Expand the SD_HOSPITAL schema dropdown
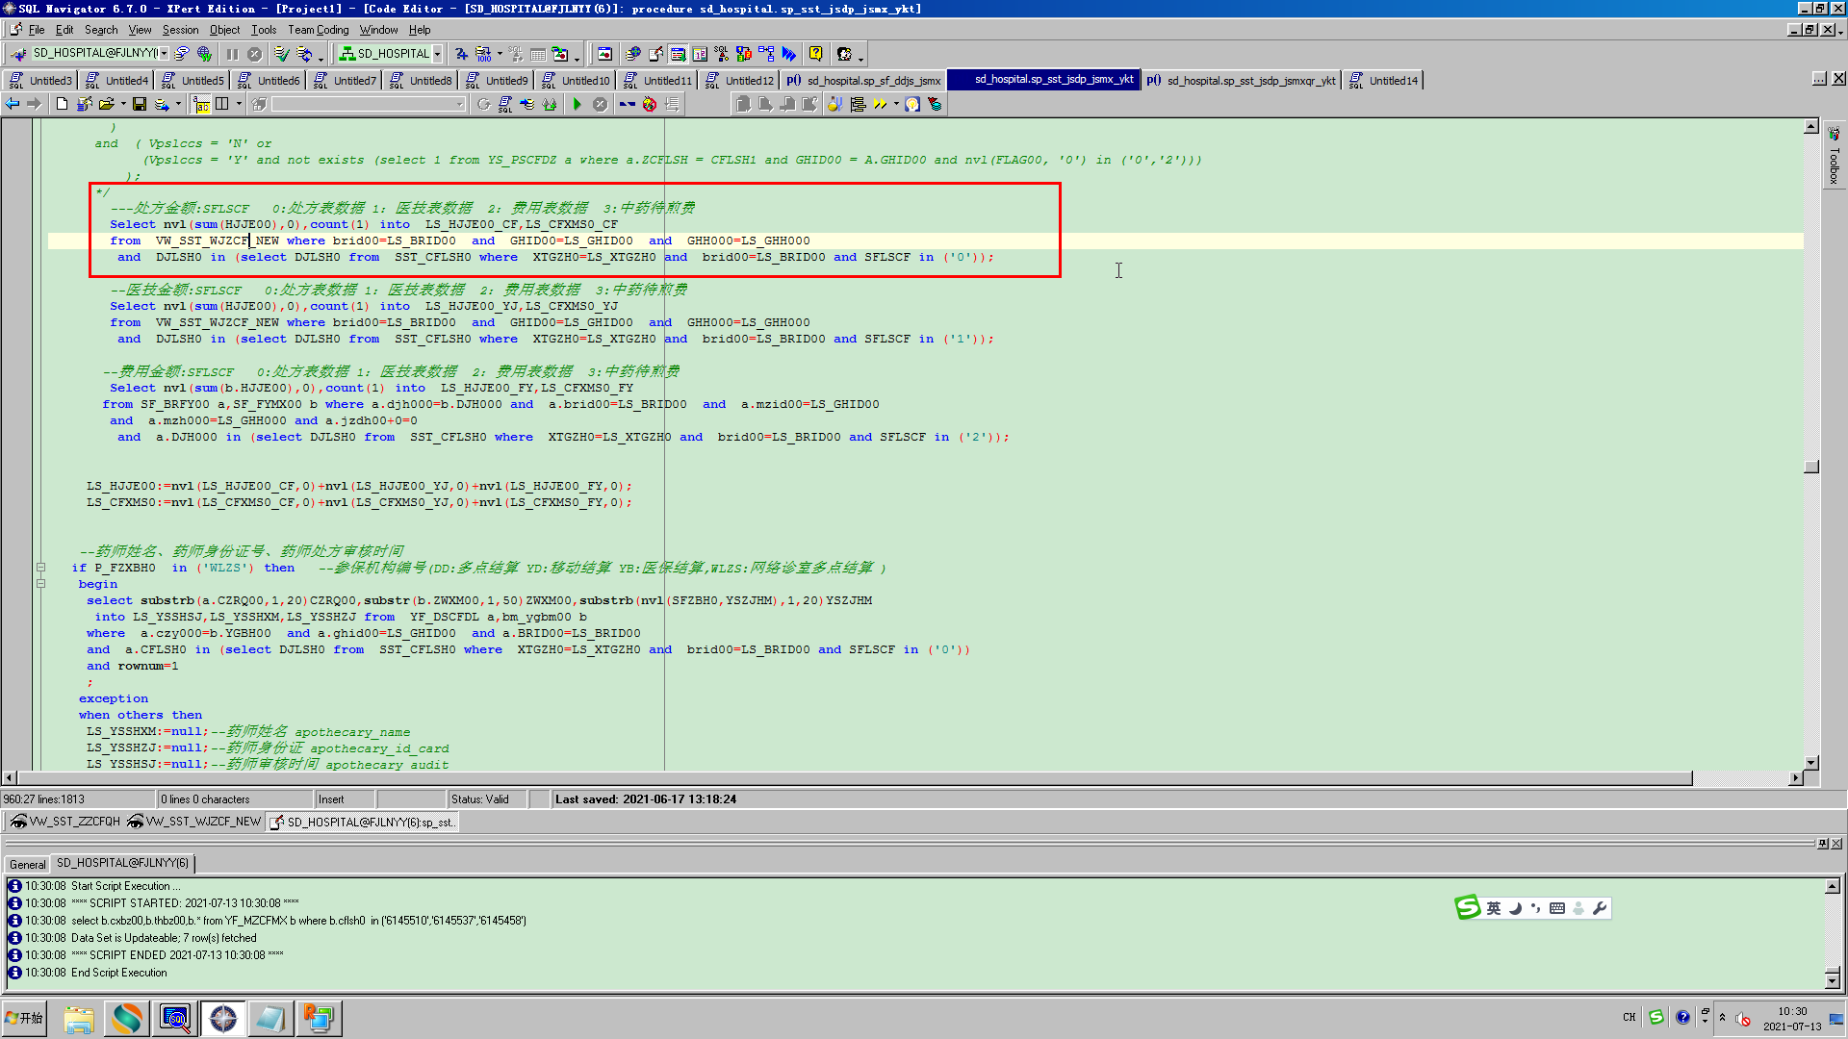Viewport: 1848px width, 1039px height. pos(437,54)
